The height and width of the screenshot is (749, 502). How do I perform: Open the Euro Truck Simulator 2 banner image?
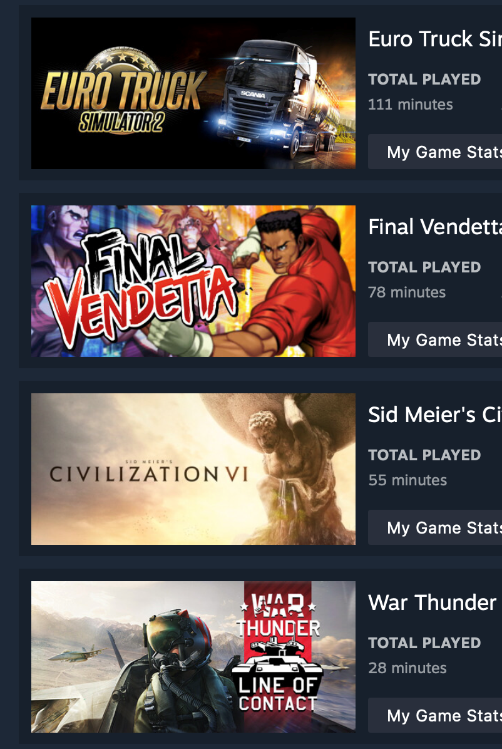tap(193, 93)
